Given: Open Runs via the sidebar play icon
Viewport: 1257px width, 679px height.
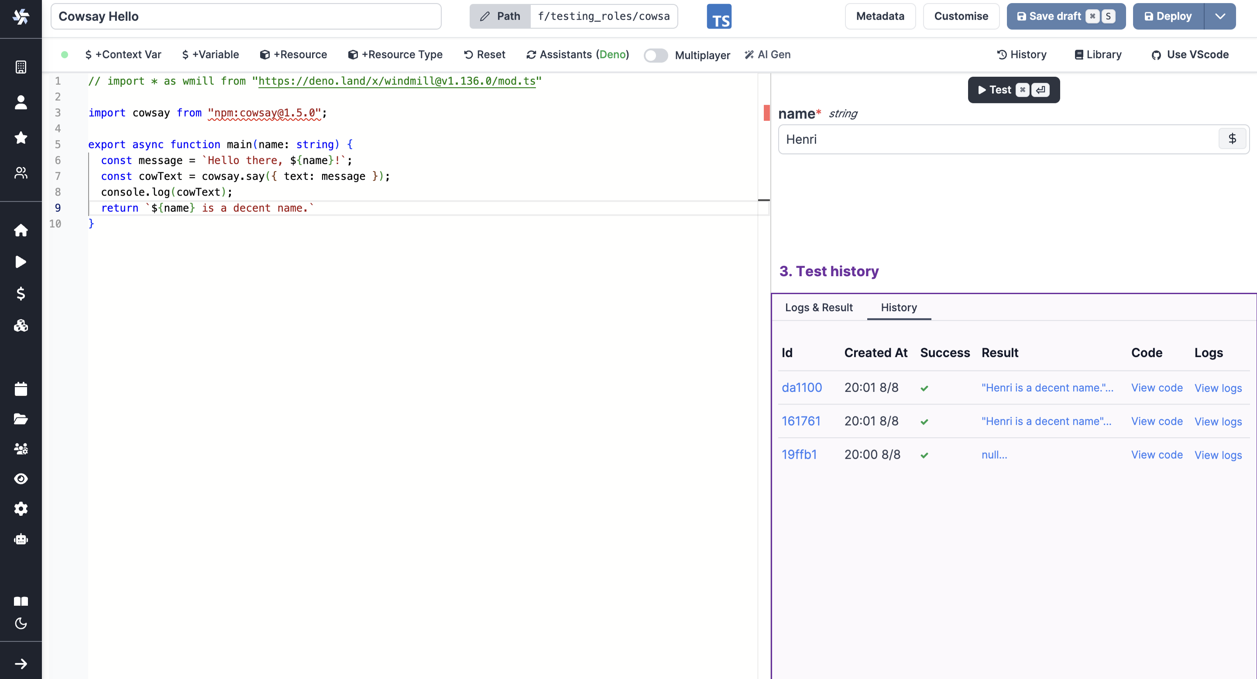Looking at the screenshot, I should coord(21,262).
